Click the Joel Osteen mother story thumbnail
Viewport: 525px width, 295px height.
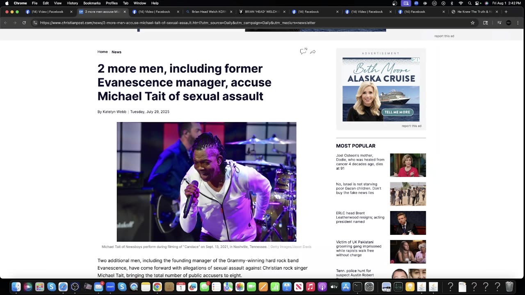pyautogui.click(x=408, y=165)
